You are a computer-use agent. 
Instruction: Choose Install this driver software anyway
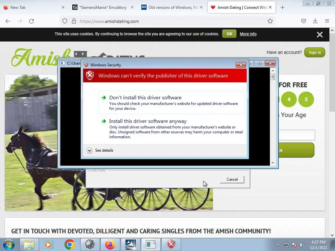click(x=171, y=128)
